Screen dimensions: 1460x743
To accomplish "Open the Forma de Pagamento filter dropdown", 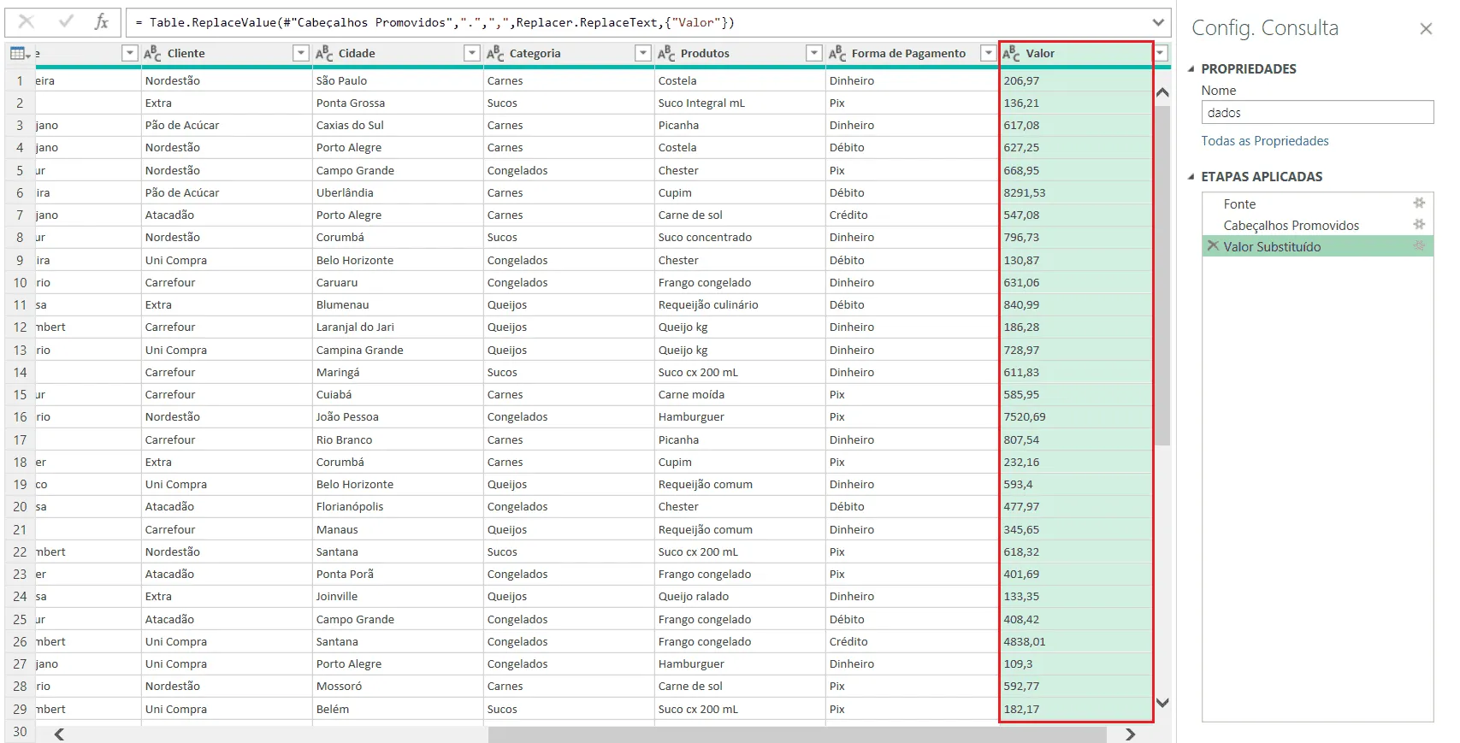I will [x=989, y=53].
